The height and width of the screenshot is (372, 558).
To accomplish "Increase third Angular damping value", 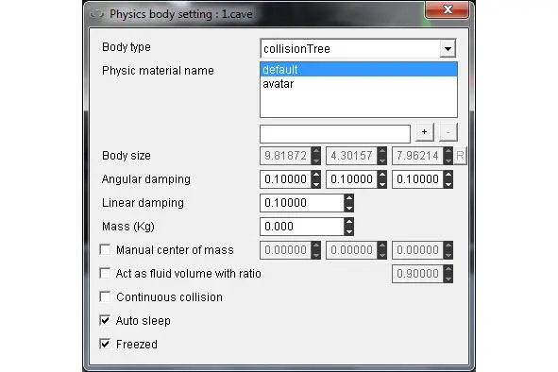I will 448,175.
